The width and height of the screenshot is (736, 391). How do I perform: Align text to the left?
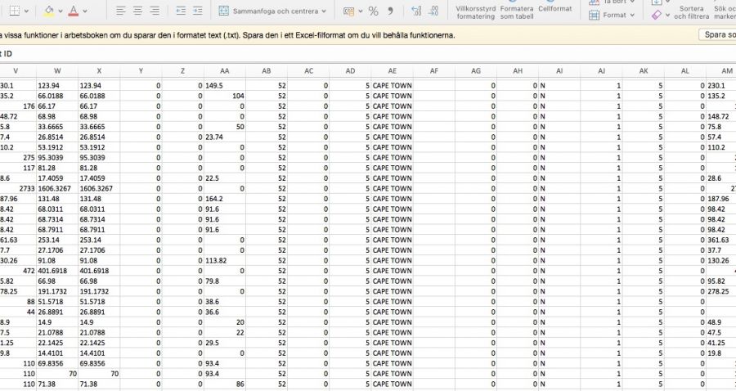pos(121,11)
